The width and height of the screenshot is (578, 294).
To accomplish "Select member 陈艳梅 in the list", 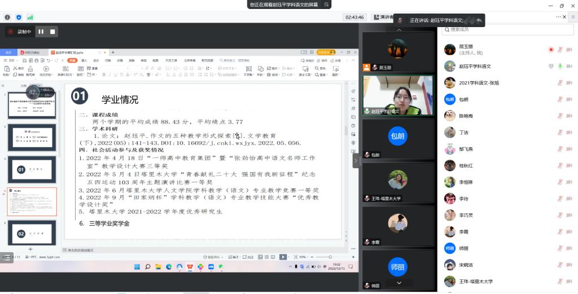I will pos(466,116).
